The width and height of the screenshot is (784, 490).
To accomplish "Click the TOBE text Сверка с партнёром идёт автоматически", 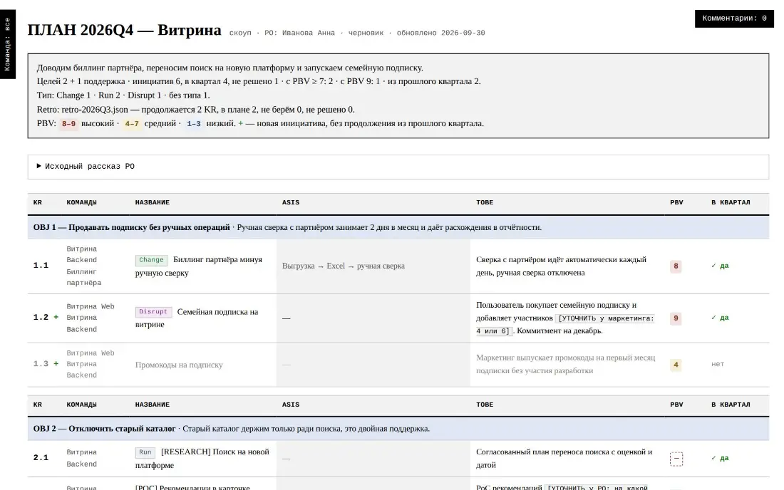I will [x=561, y=266].
